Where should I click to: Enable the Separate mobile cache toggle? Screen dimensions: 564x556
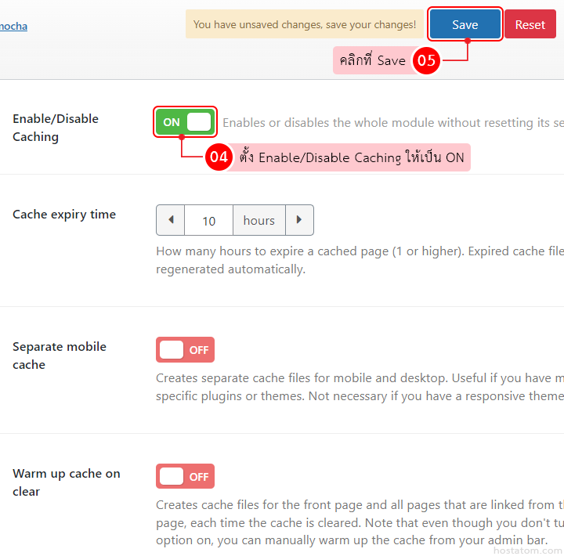(x=185, y=350)
